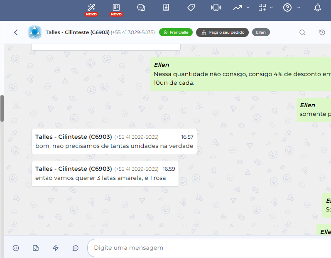
Task: Open quick replies lightning bolt icon
Action: (x=56, y=248)
